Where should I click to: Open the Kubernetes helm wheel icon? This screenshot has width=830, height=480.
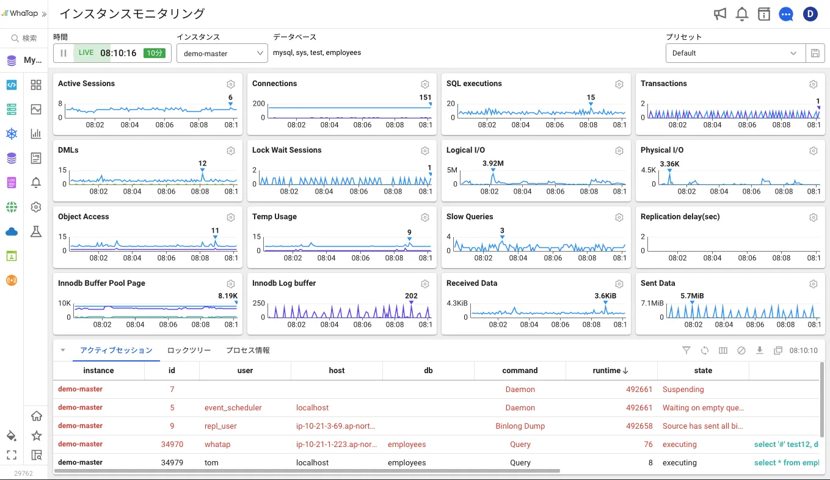(12, 134)
